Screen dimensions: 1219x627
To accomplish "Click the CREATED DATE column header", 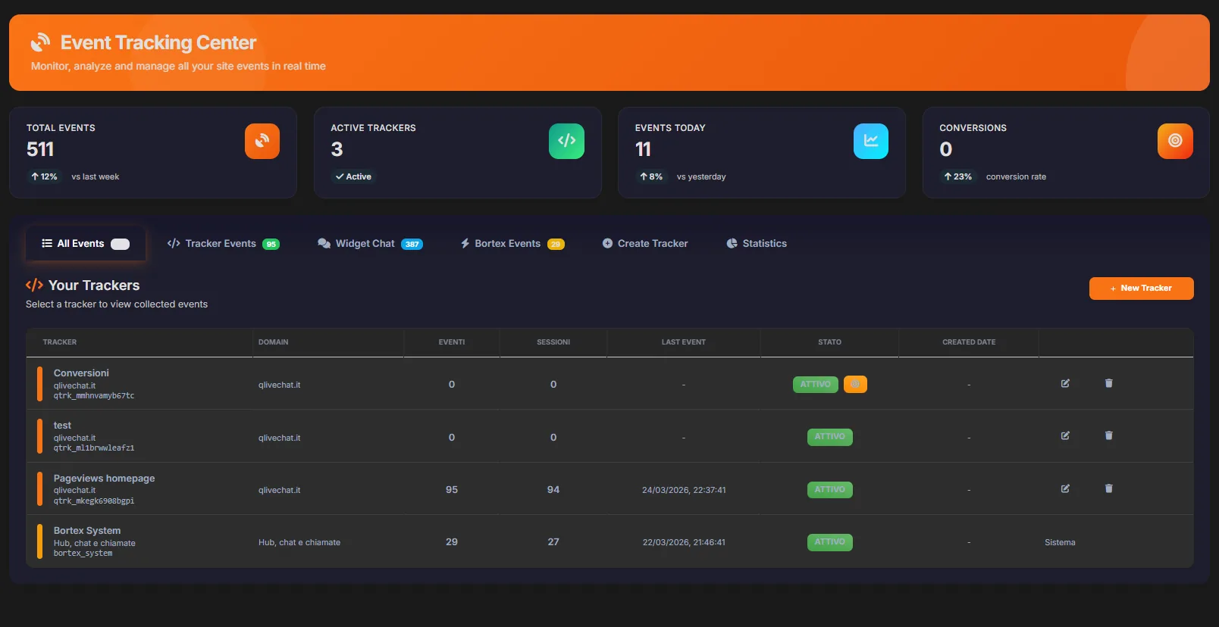I will click(x=969, y=342).
